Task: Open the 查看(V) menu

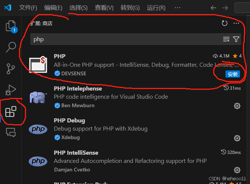Action: pyautogui.click(x=104, y=8)
